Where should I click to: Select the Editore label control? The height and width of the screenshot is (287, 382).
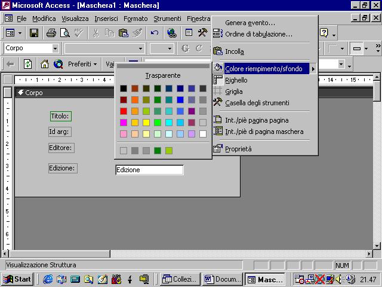61,148
